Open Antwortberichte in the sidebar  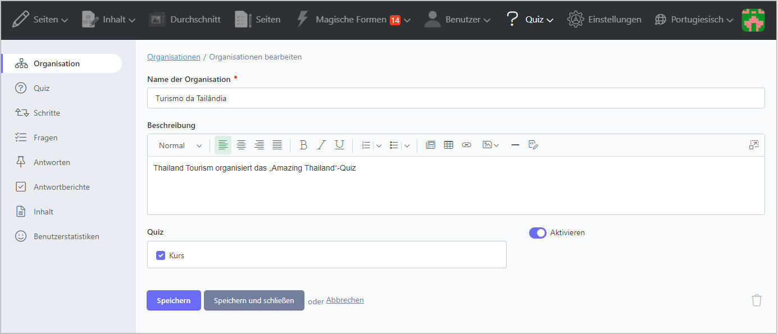point(62,187)
